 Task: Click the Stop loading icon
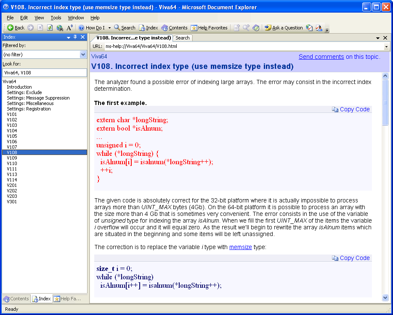point(40,28)
